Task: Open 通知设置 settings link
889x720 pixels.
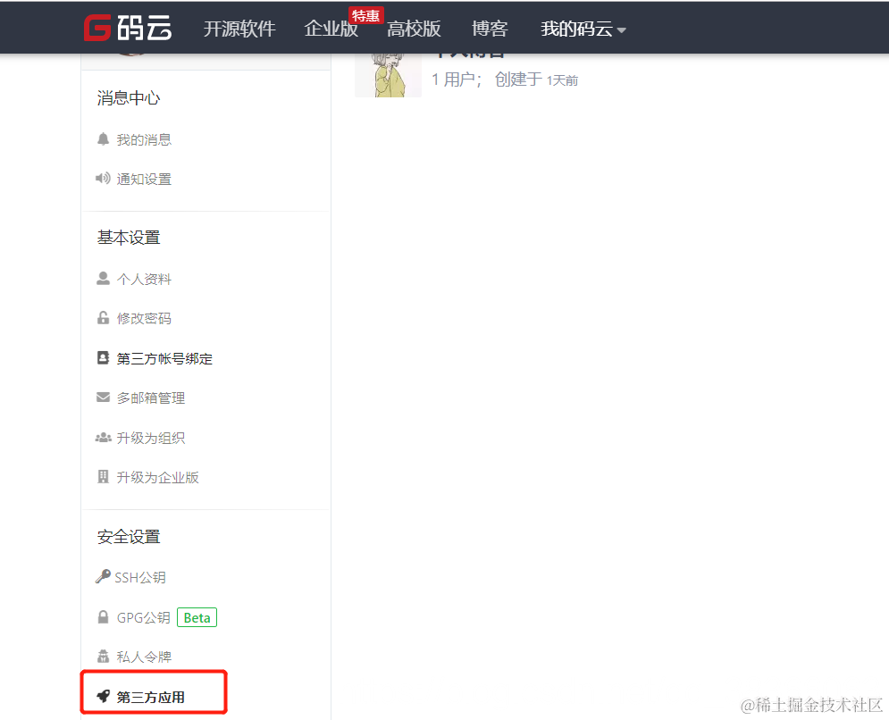Action: [x=144, y=180]
